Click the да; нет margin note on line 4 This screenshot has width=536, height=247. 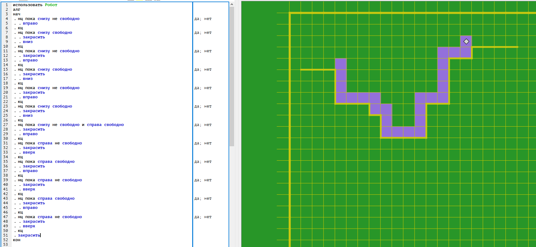[x=203, y=19]
